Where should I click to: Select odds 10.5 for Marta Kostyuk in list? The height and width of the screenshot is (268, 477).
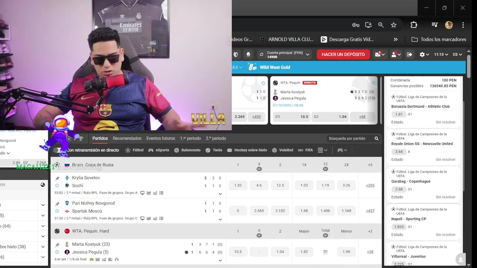pos(238,252)
